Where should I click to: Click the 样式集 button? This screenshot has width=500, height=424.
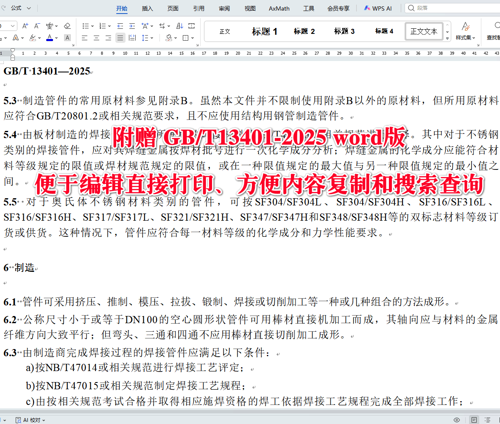coord(466,31)
